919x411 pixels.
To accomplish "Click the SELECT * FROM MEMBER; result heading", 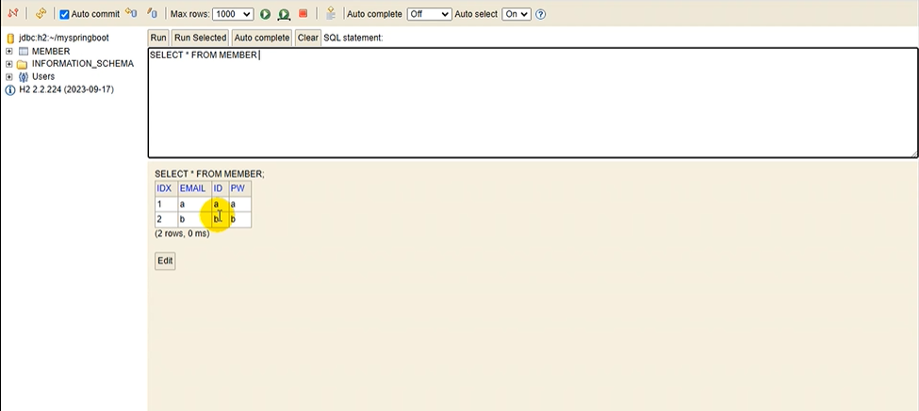I will (210, 174).
